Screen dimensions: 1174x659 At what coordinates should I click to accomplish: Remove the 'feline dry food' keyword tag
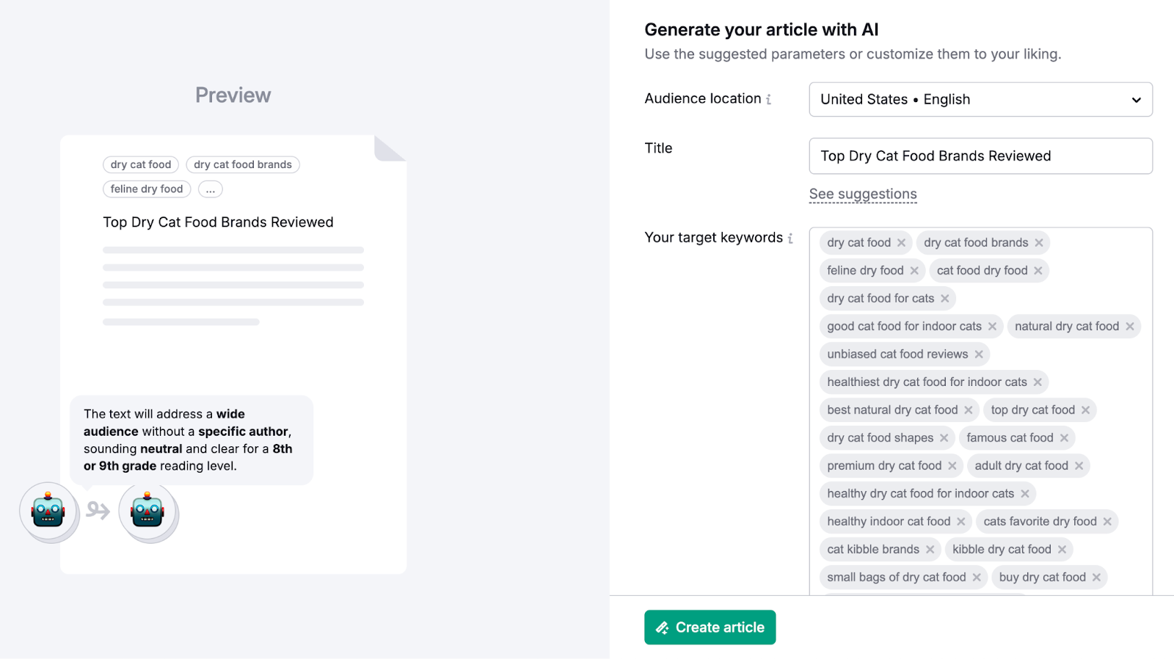[914, 271]
